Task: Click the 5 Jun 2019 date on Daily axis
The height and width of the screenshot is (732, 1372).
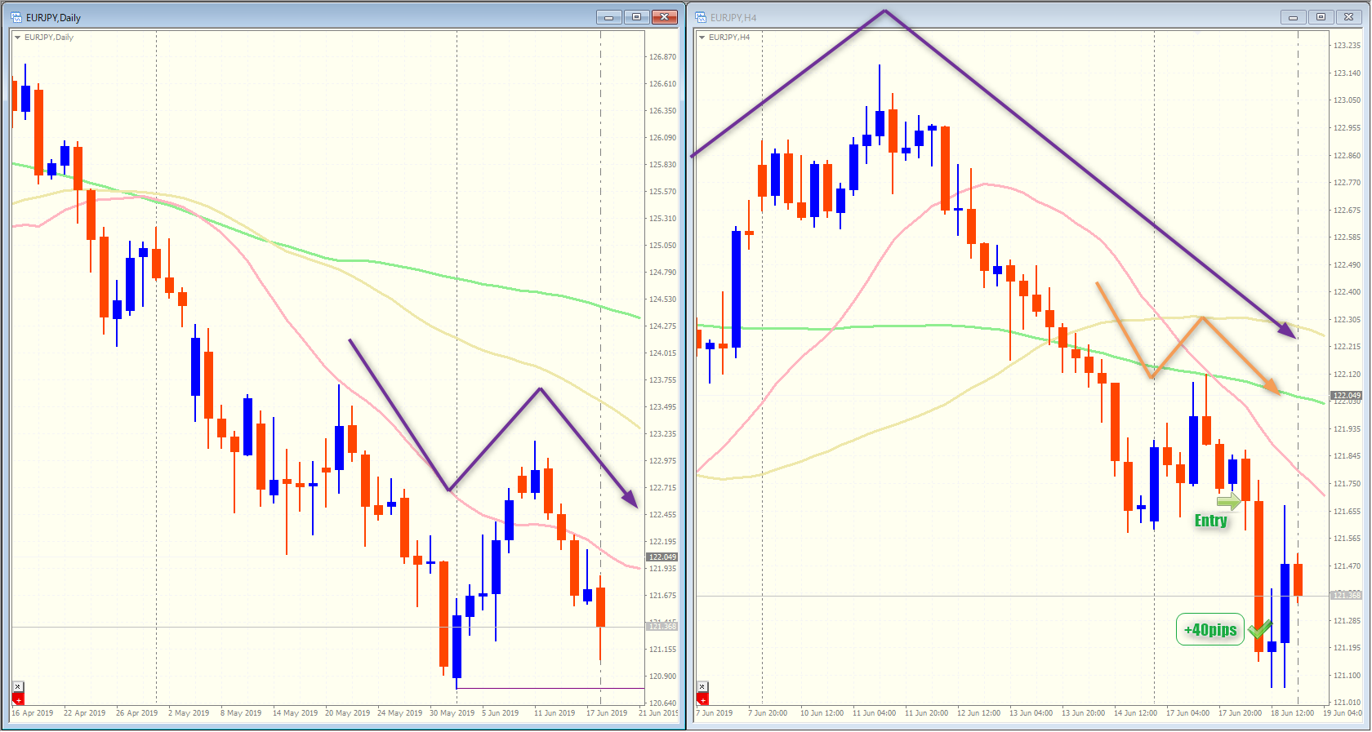Action: [x=500, y=712]
